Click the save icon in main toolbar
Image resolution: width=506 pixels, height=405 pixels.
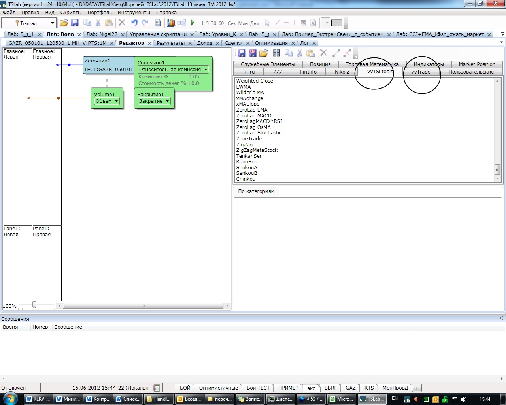(x=75, y=23)
